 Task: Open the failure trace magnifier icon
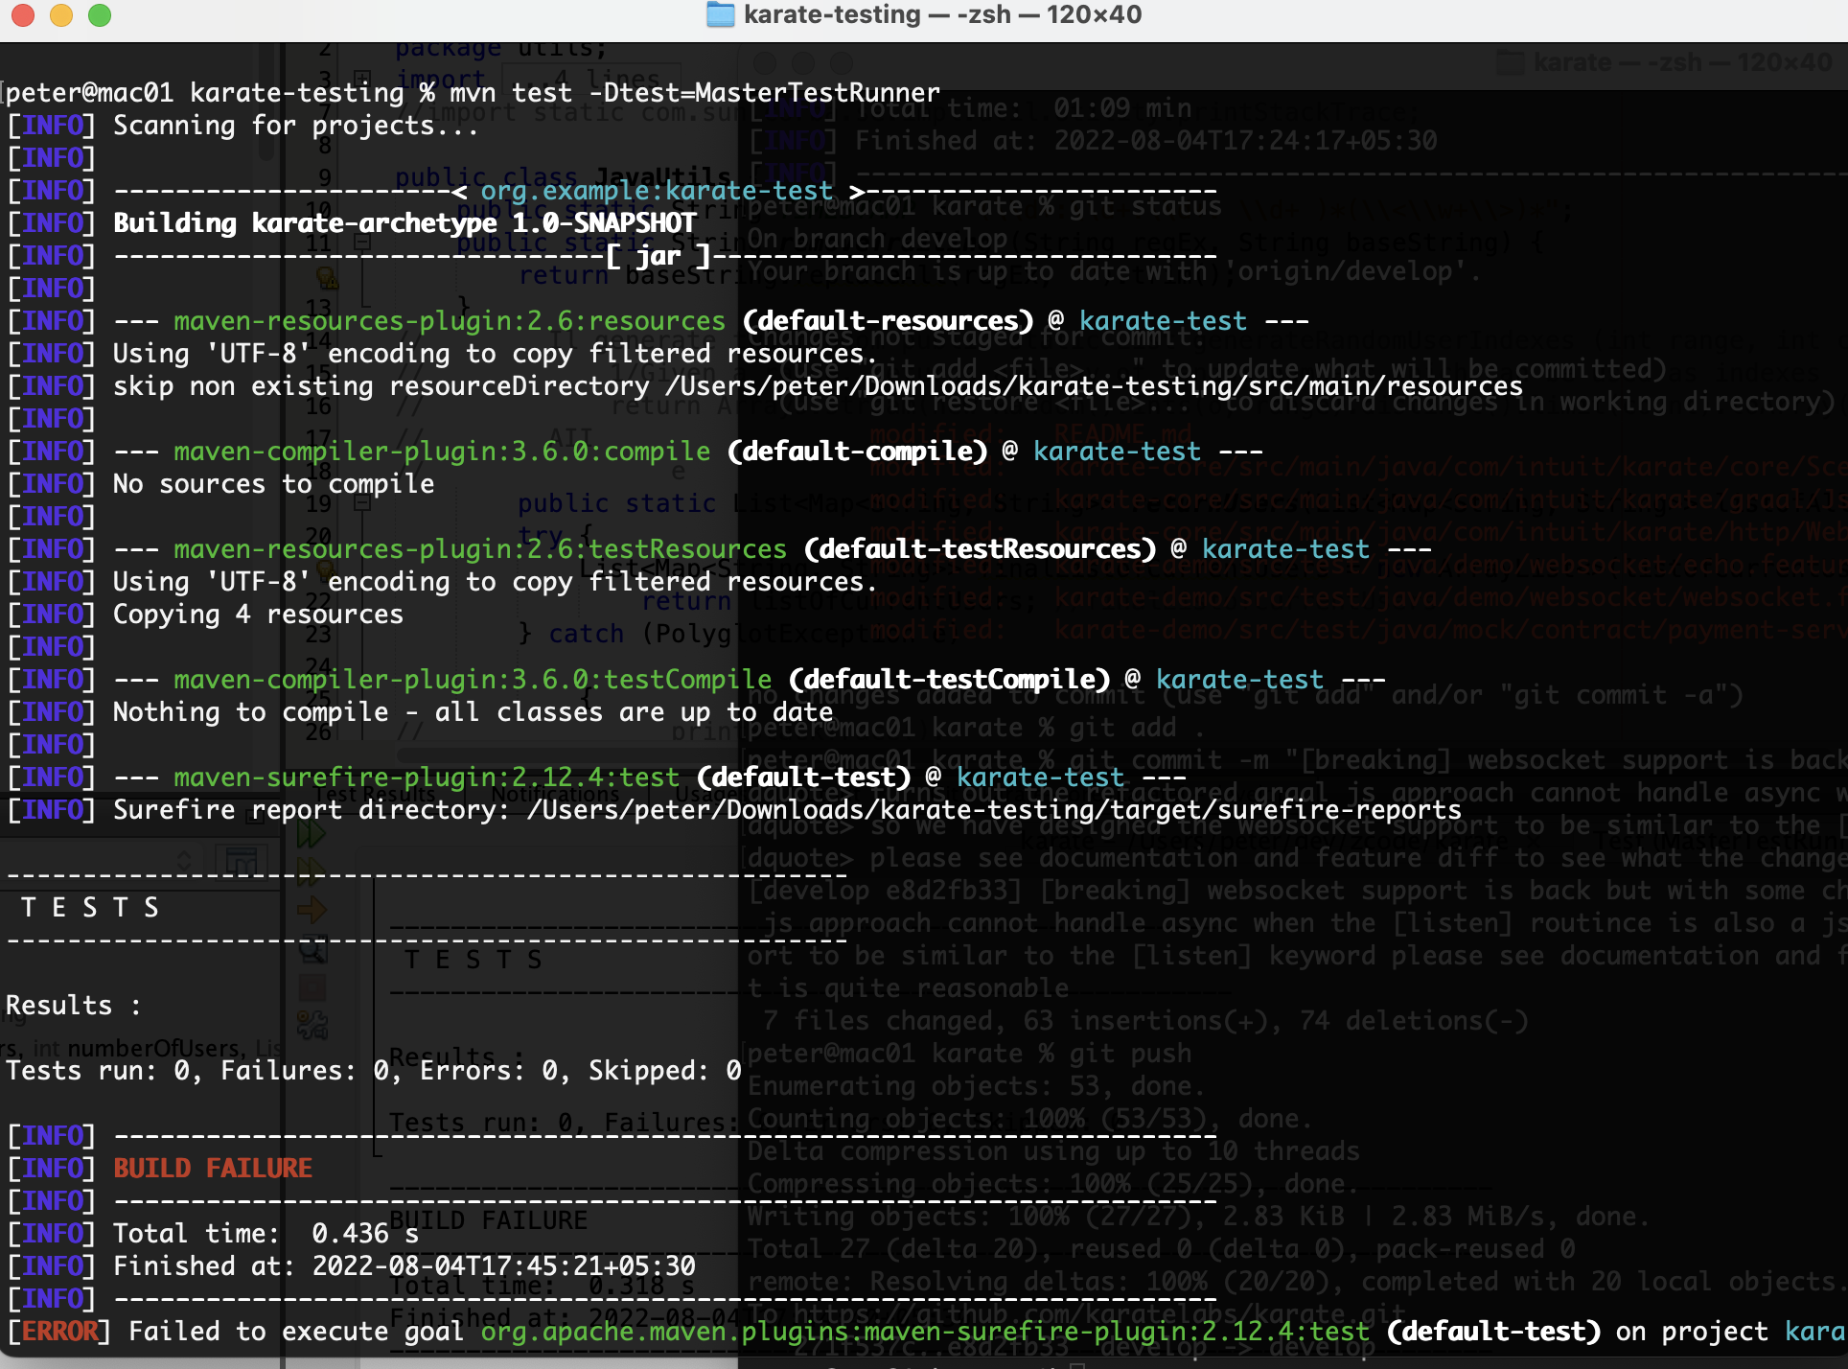click(x=313, y=950)
